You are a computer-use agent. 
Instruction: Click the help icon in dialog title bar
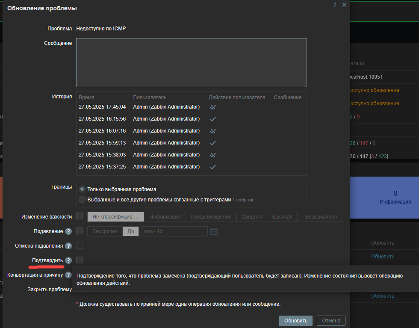point(335,5)
